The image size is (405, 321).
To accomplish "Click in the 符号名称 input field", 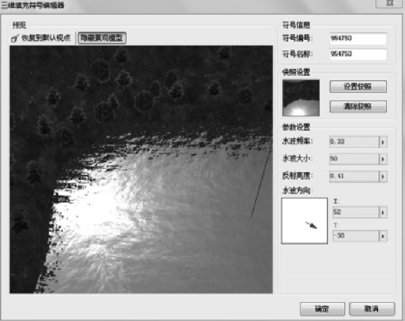I will pyautogui.click(x=359, y=54).
